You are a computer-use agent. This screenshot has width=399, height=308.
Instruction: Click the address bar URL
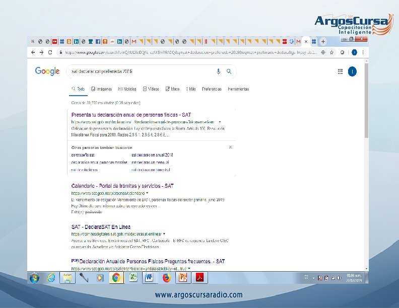coord(191,52)
